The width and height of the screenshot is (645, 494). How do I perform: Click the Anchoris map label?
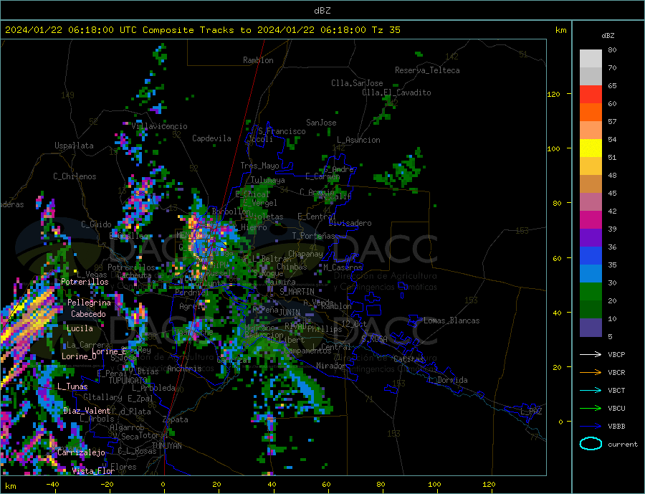(184, 369)
